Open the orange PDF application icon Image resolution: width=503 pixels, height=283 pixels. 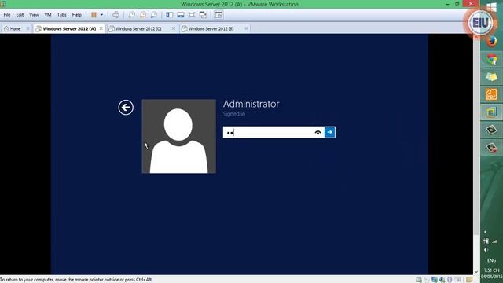tap(491, 94)
